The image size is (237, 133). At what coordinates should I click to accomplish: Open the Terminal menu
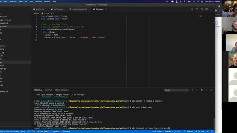coord(39,1)
